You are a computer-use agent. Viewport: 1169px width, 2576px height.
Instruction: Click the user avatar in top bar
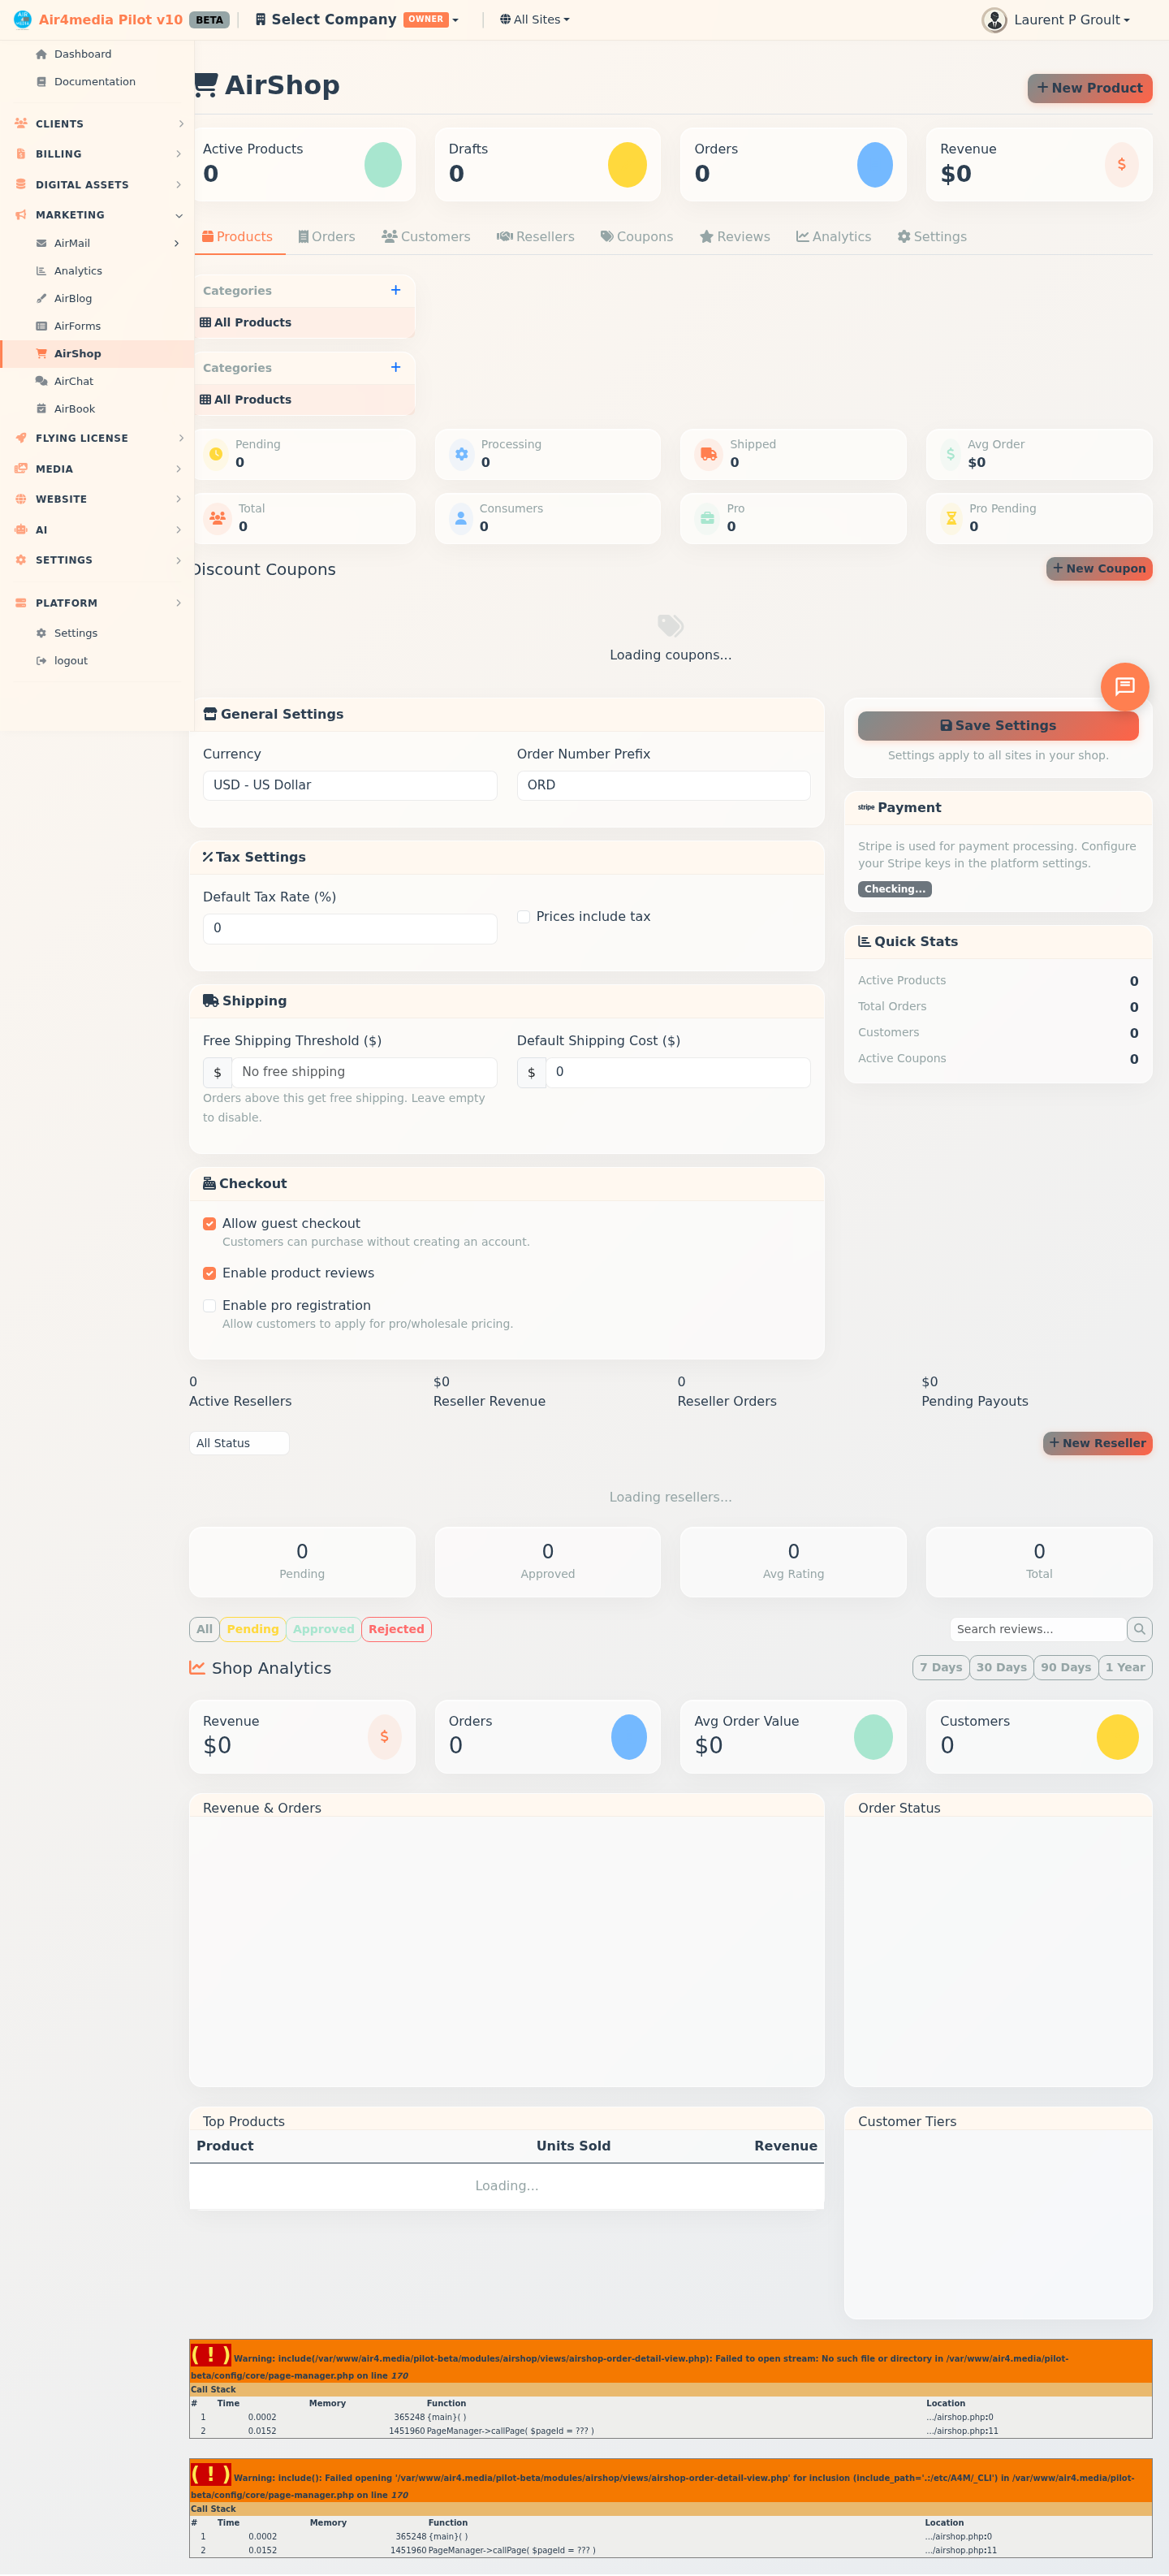pyautogui.click(x=993, y=20)
